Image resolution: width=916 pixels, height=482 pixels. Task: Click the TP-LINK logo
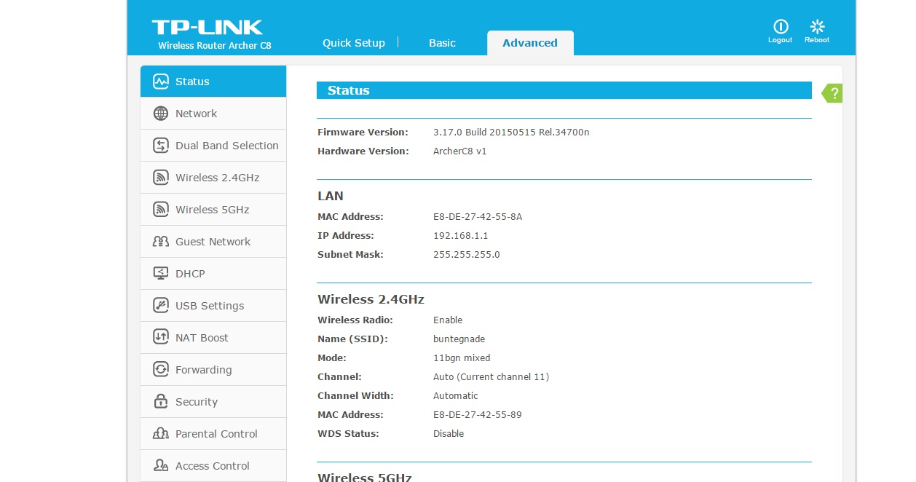208,28
